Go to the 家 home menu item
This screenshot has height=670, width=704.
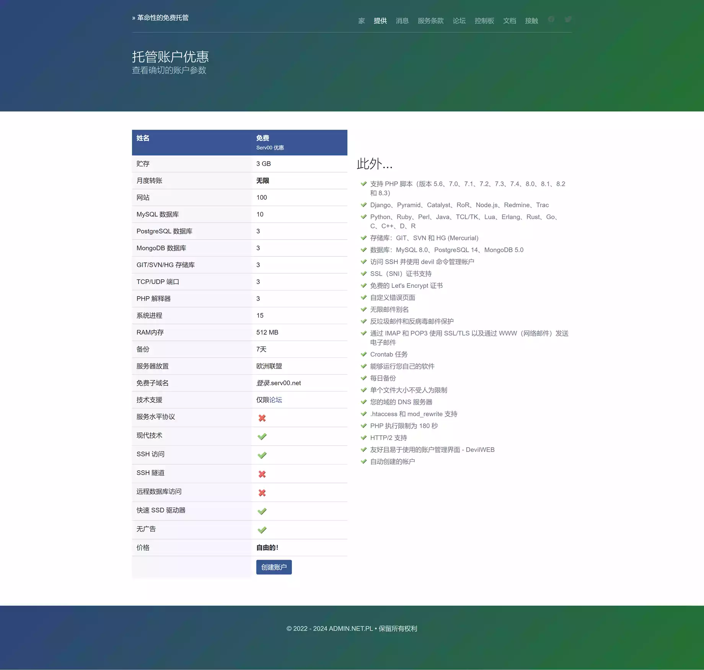tap(362, 21)
